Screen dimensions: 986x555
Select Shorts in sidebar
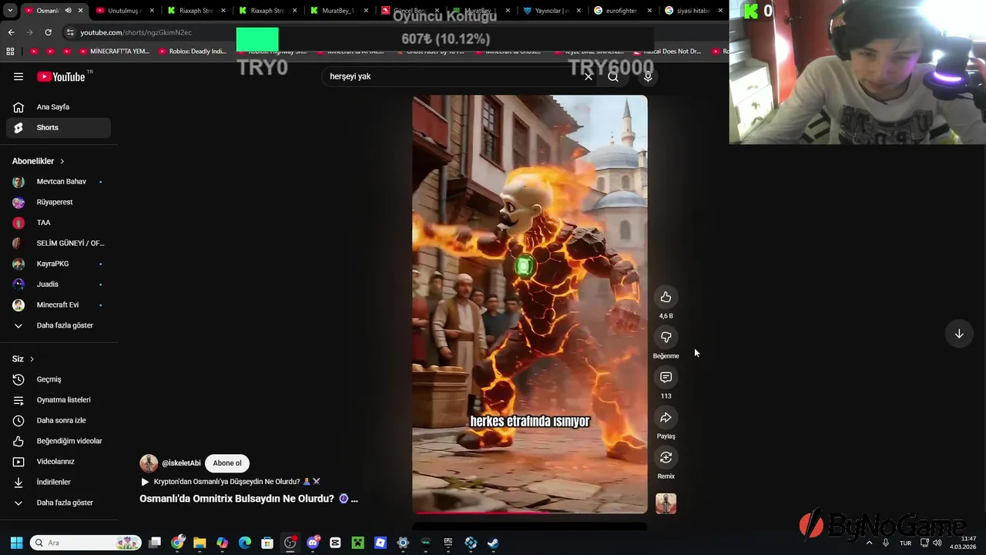point(59,127)
